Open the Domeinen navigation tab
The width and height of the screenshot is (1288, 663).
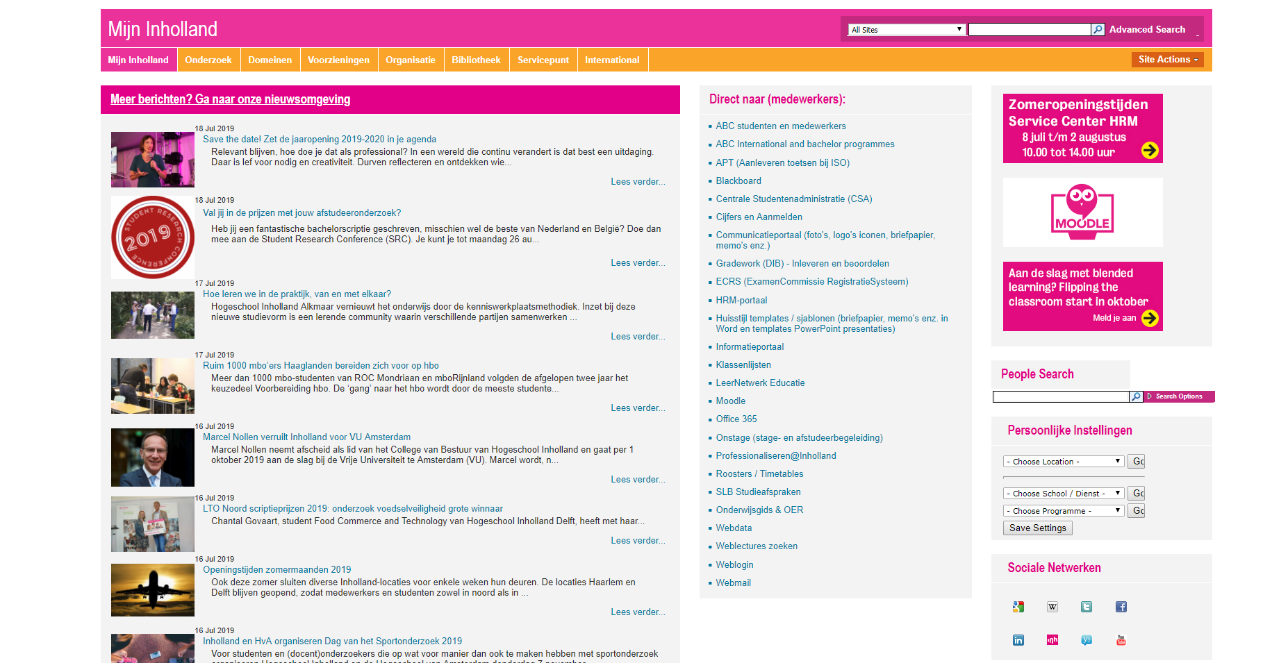click(x=270, y=60)
